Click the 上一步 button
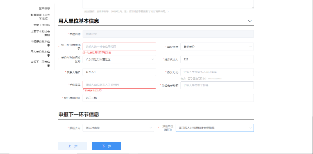 [73, 146]
